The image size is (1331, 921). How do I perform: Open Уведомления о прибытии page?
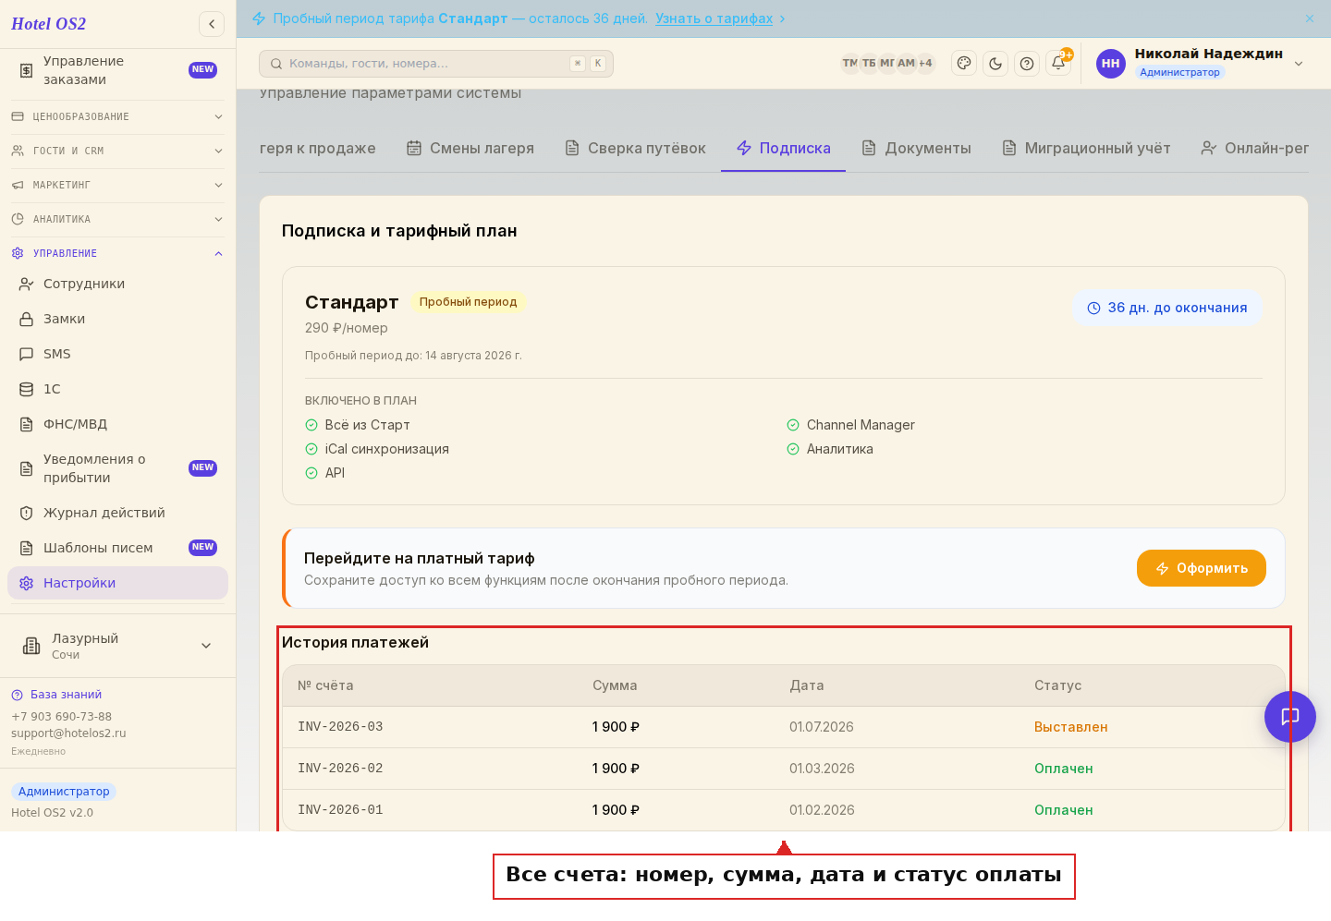[117, 468]
